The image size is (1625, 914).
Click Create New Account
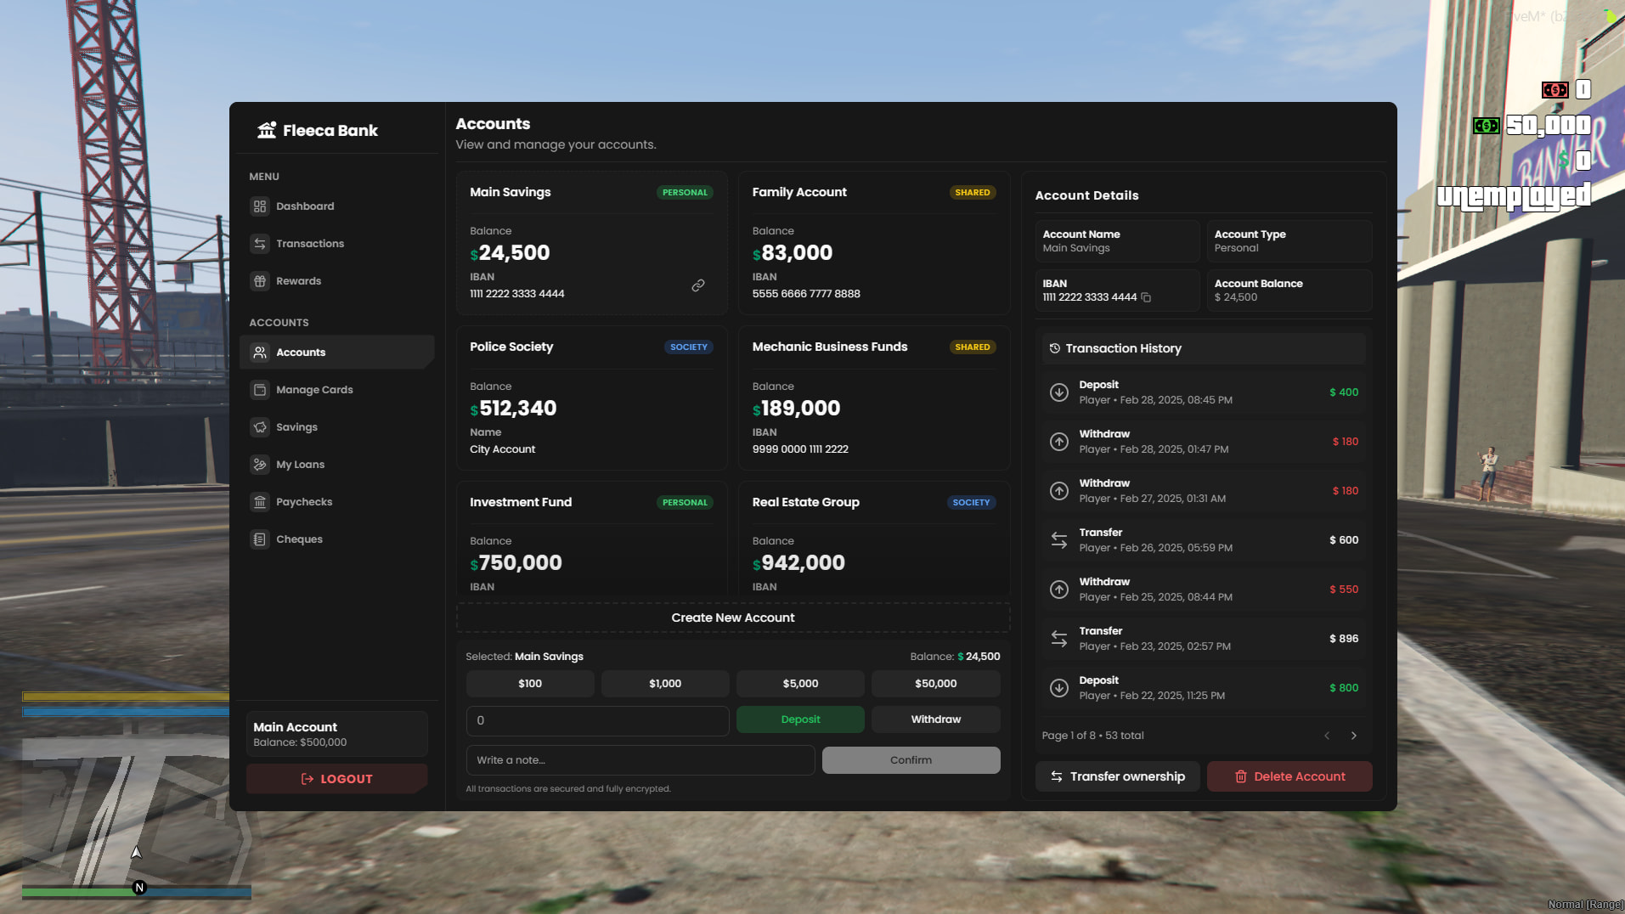(733, 618)
